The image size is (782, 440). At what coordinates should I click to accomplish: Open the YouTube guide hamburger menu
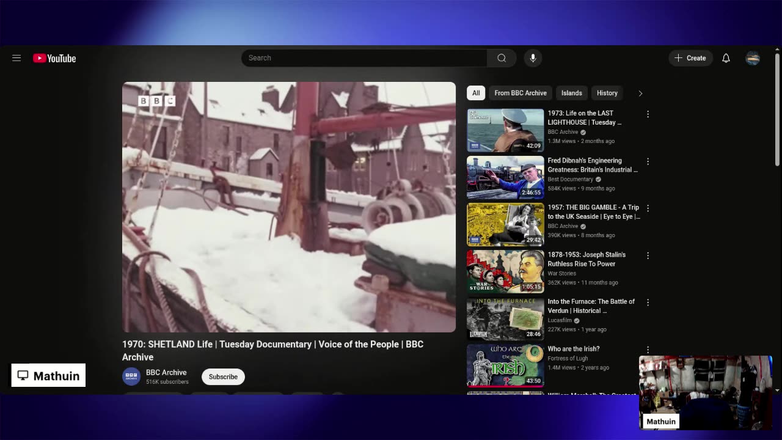coord(16,58)
